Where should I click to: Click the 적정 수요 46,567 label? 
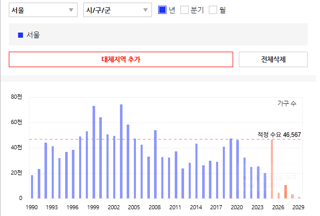click(x=279, y=134)
